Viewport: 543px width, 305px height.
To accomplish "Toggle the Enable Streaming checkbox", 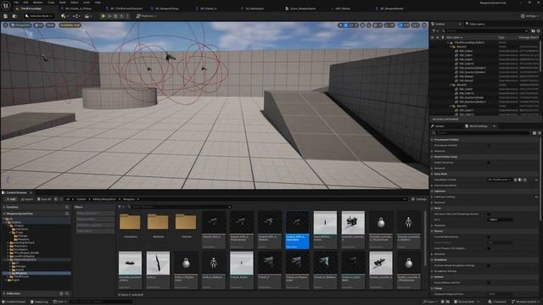I will 489,163.
